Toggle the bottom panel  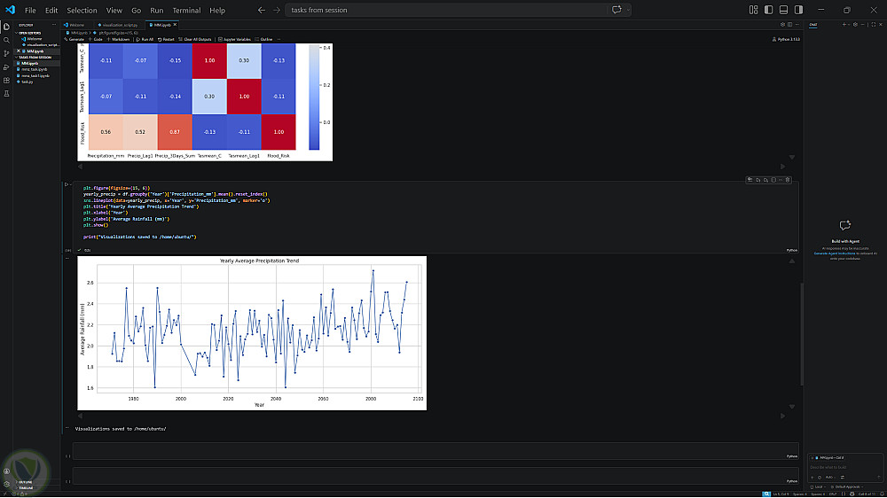pos(783,10)
